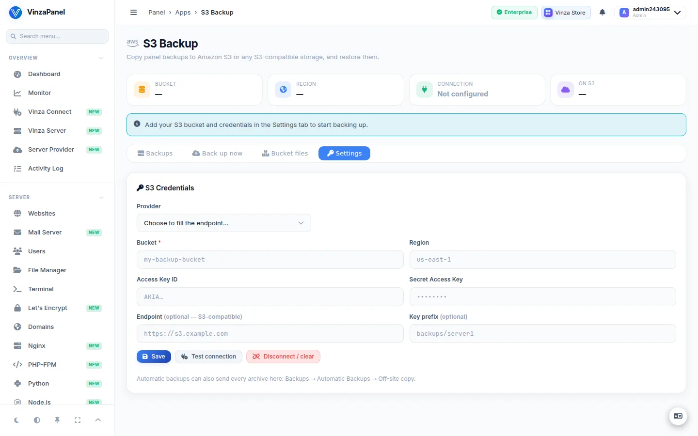Image resolution: width=698 pixels, height=436 pixels.
Task: Enter fullscreen with the expand icon
Action: click(x=78, y=420)
